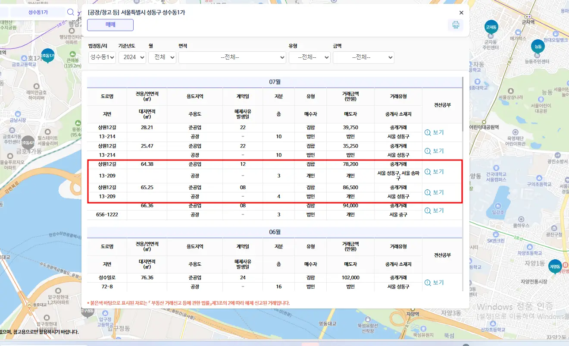Viewport: 569px width, 346px height.
Task: Open the 면적 dropdown
Action: [232, 57]
